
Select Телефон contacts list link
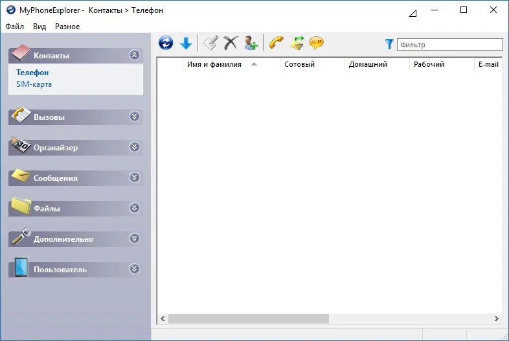pos(32,73)
